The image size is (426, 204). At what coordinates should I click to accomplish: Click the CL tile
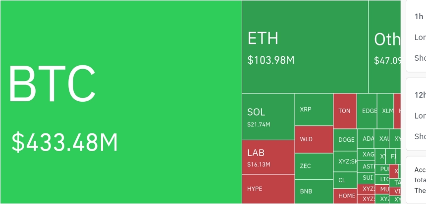345,180
